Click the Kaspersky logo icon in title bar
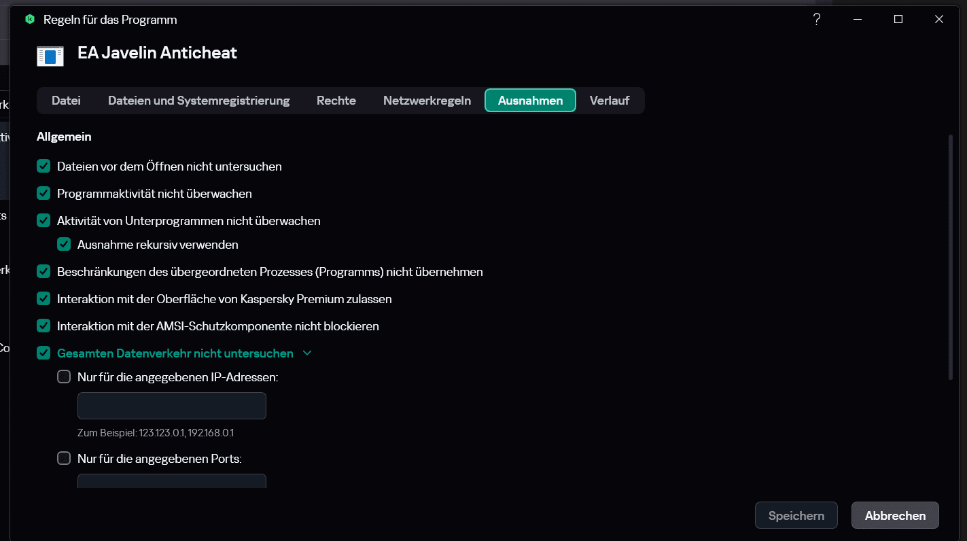Screen dimensions: 967x541 pos(29,20)
